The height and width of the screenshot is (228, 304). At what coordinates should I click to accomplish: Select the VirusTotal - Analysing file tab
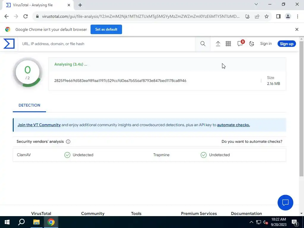[x=38, y=5]
